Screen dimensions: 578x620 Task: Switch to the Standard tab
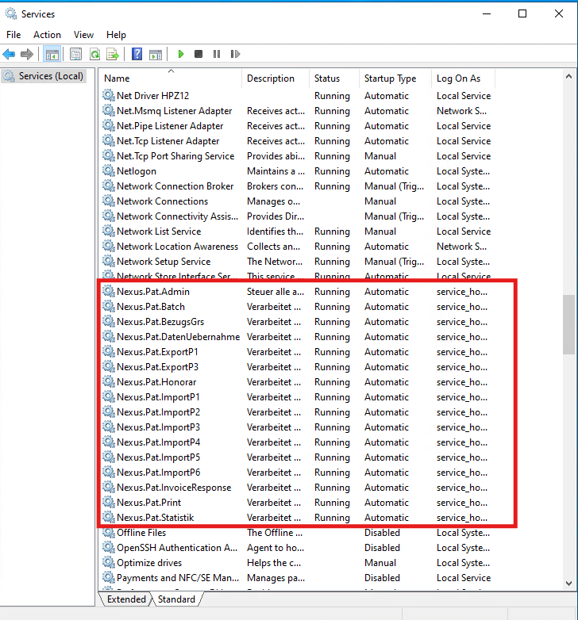click(176, 599)
